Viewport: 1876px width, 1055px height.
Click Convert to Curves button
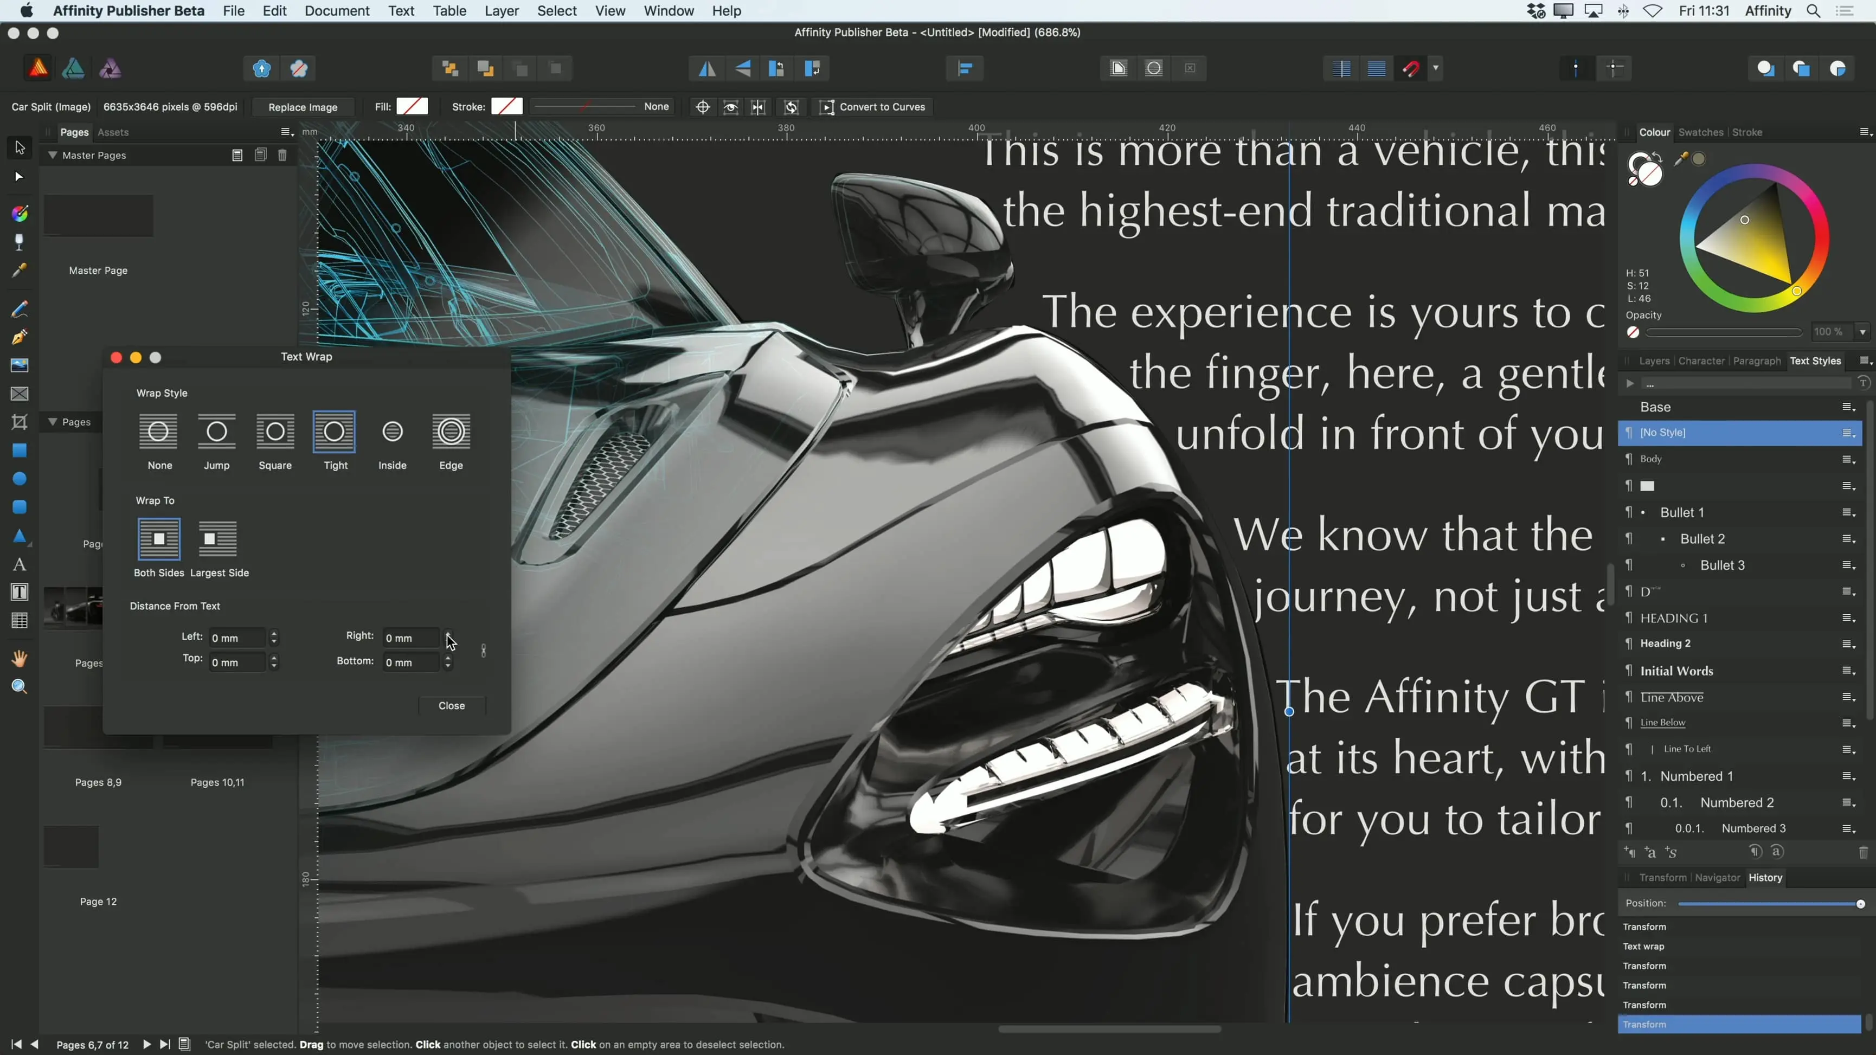pos(872,107)
